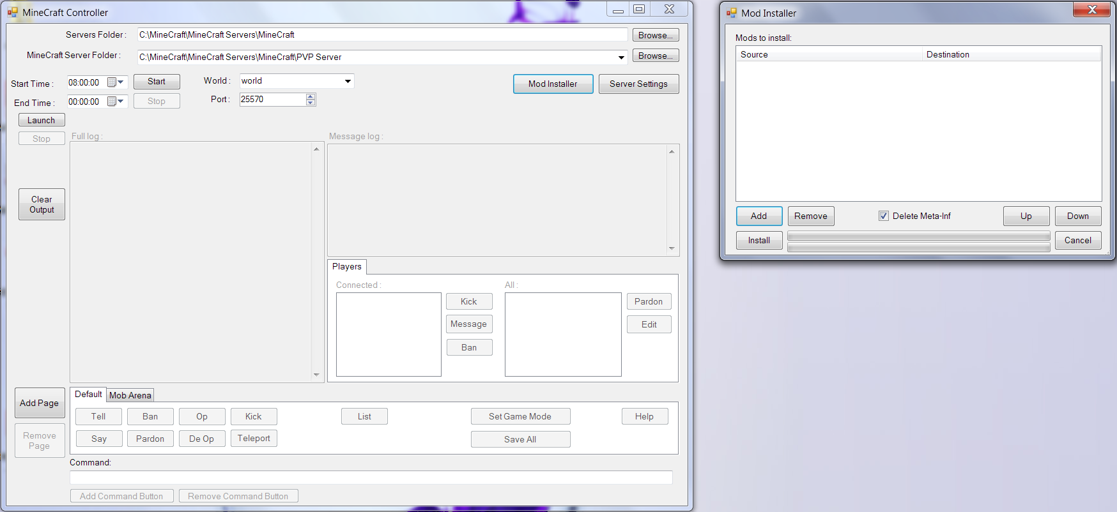Click the Mod Installer window title icon

(732, 13)
